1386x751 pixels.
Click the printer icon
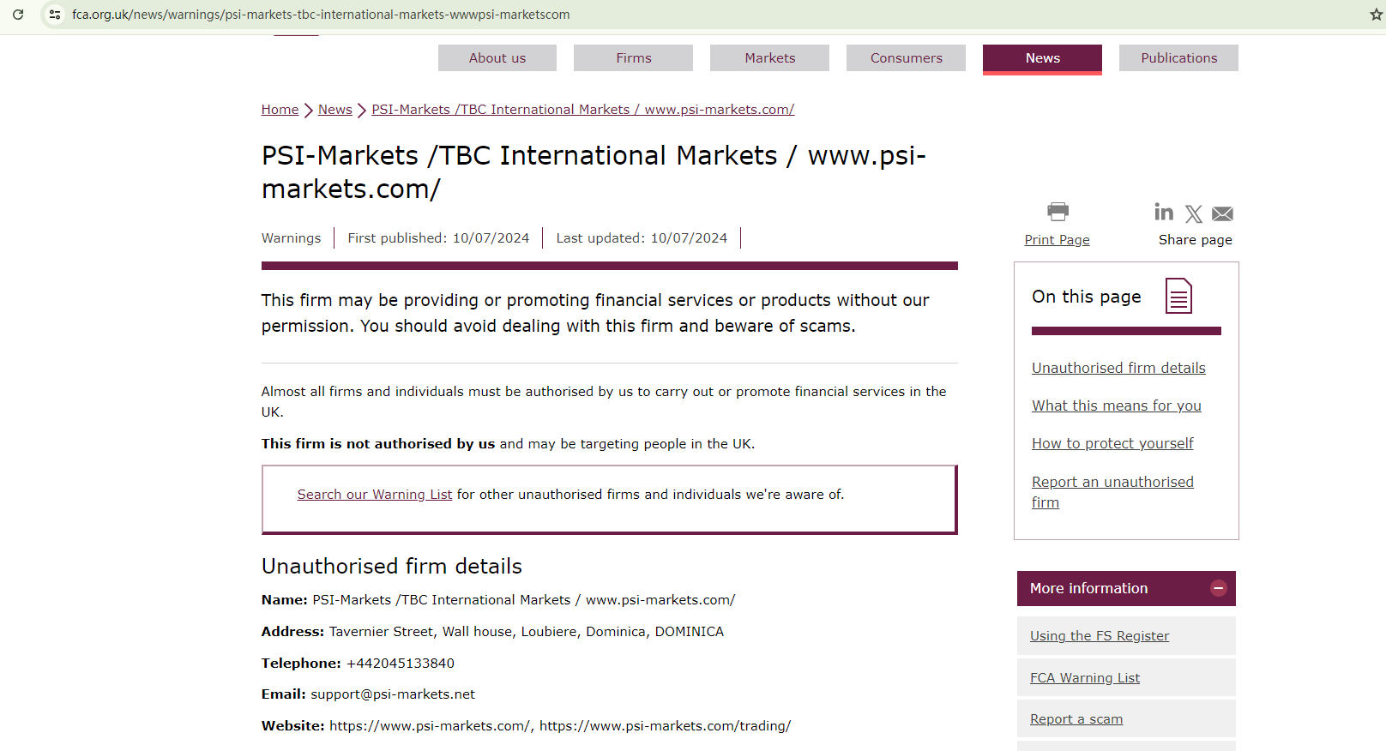point(1058,211)
